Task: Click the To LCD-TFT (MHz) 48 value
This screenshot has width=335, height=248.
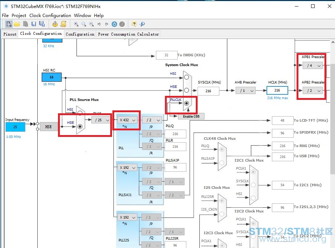Action: click(x=282, y=121)
